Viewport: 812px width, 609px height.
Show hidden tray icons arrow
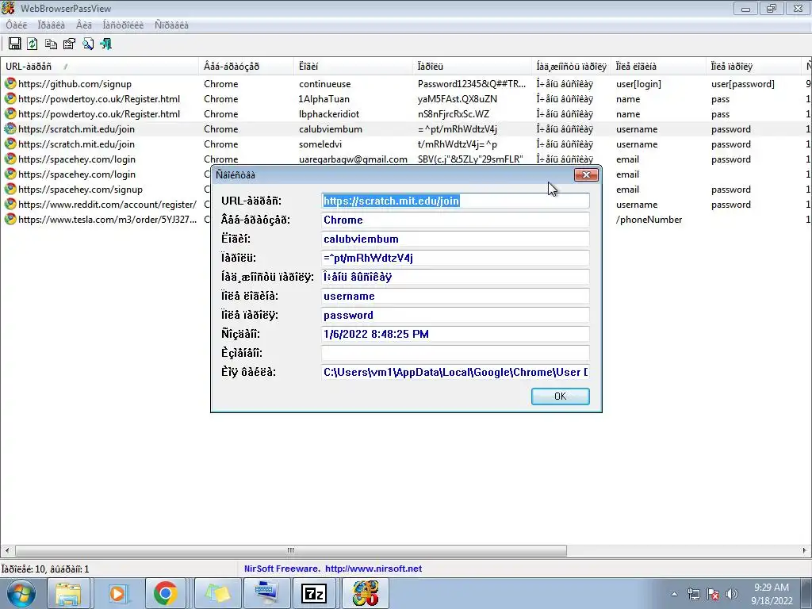674,595
